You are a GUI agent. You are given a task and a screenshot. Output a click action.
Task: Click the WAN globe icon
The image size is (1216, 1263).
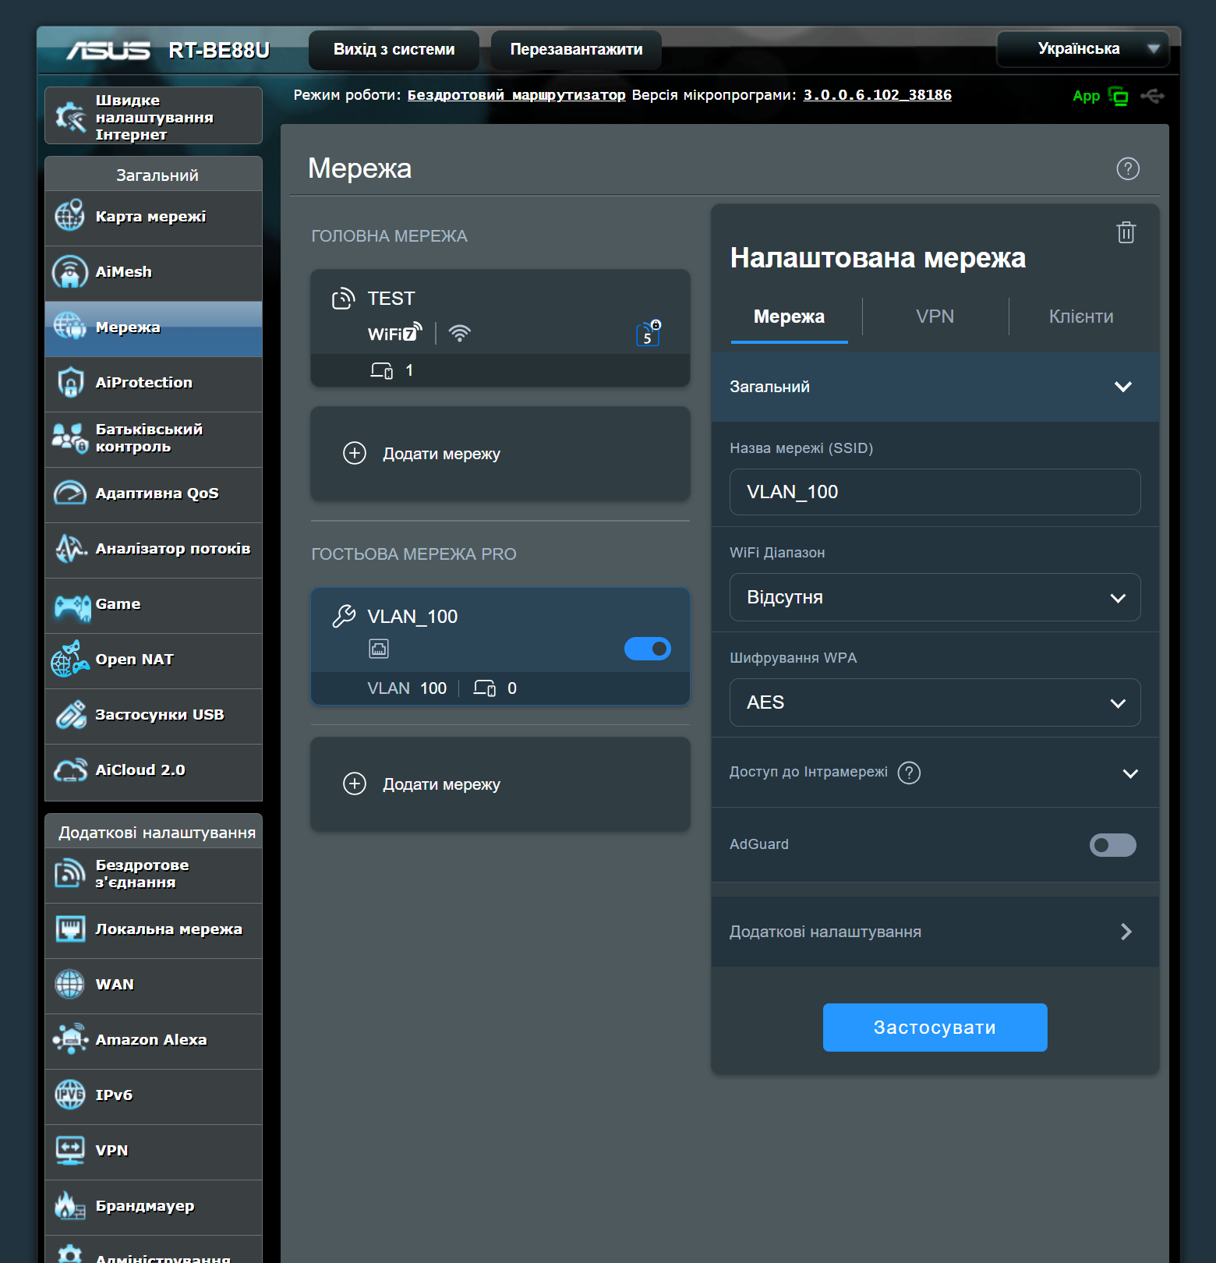click(69, 984)
